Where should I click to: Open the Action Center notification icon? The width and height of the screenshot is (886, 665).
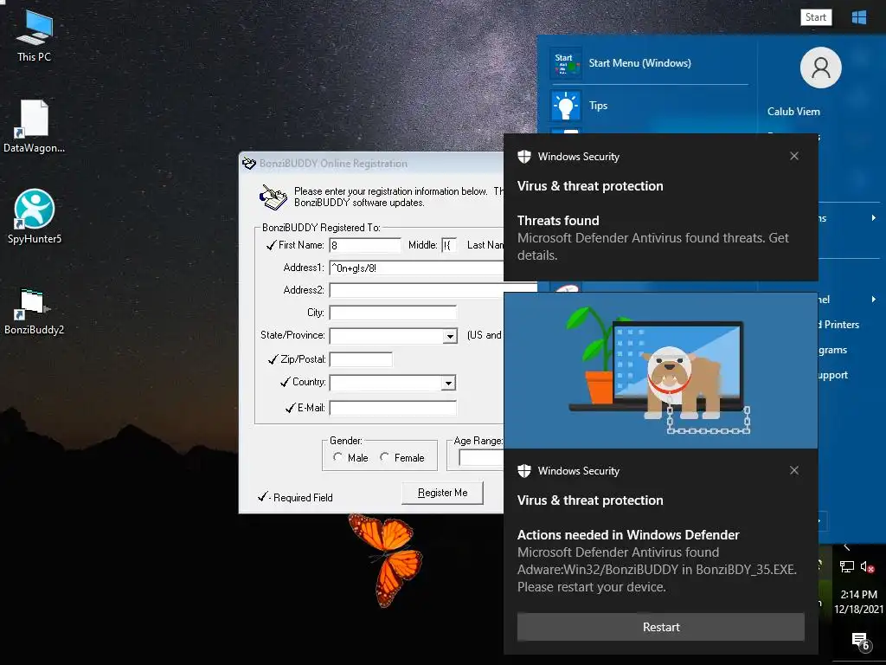pyautogui.click(x=861, y=642)
